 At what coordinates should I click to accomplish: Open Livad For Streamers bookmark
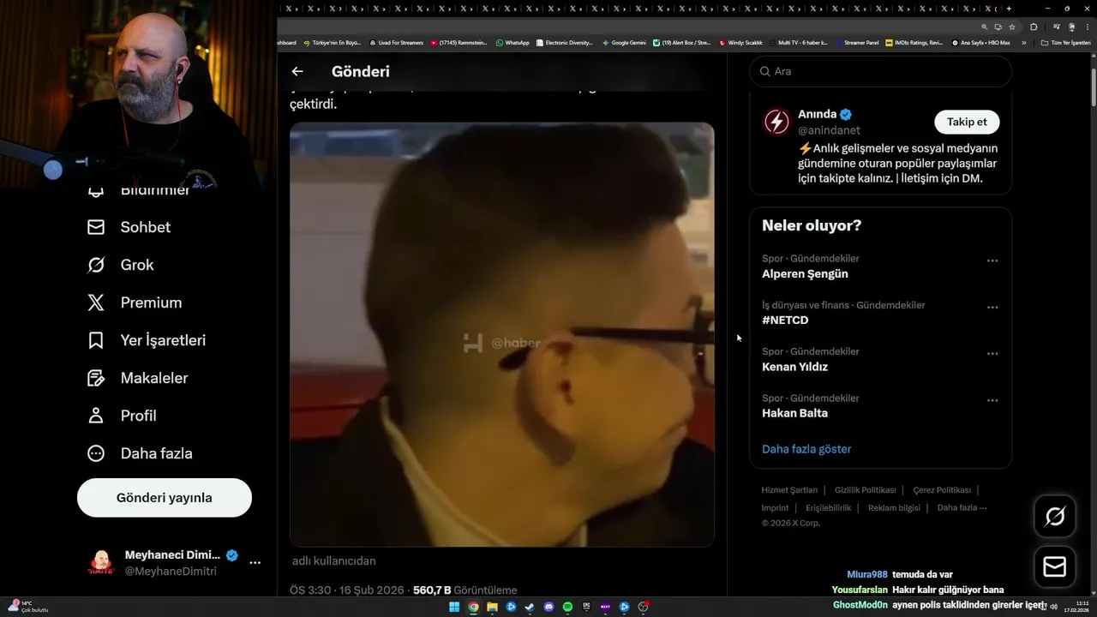coord(396,43)
